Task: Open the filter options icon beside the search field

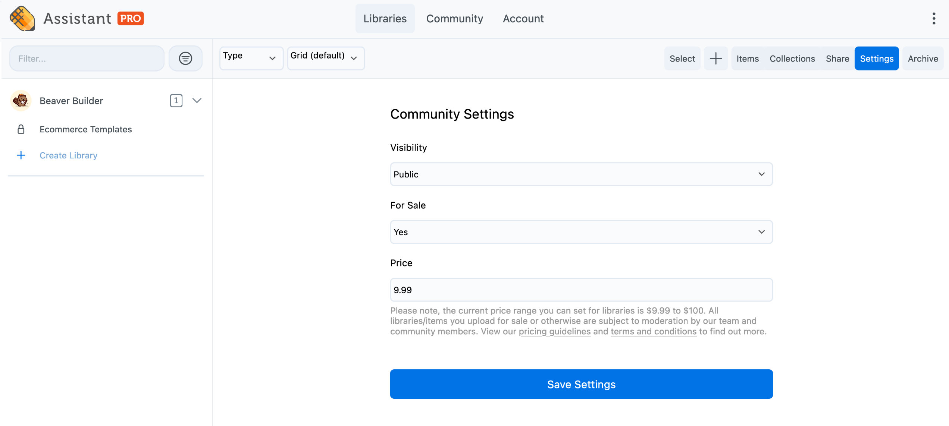Action: pos(185,58)
